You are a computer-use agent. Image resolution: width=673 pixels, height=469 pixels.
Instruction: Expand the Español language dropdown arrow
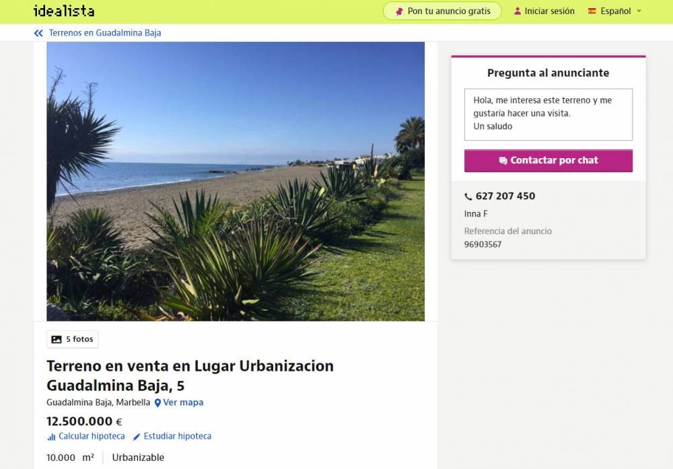click(639, 11)
